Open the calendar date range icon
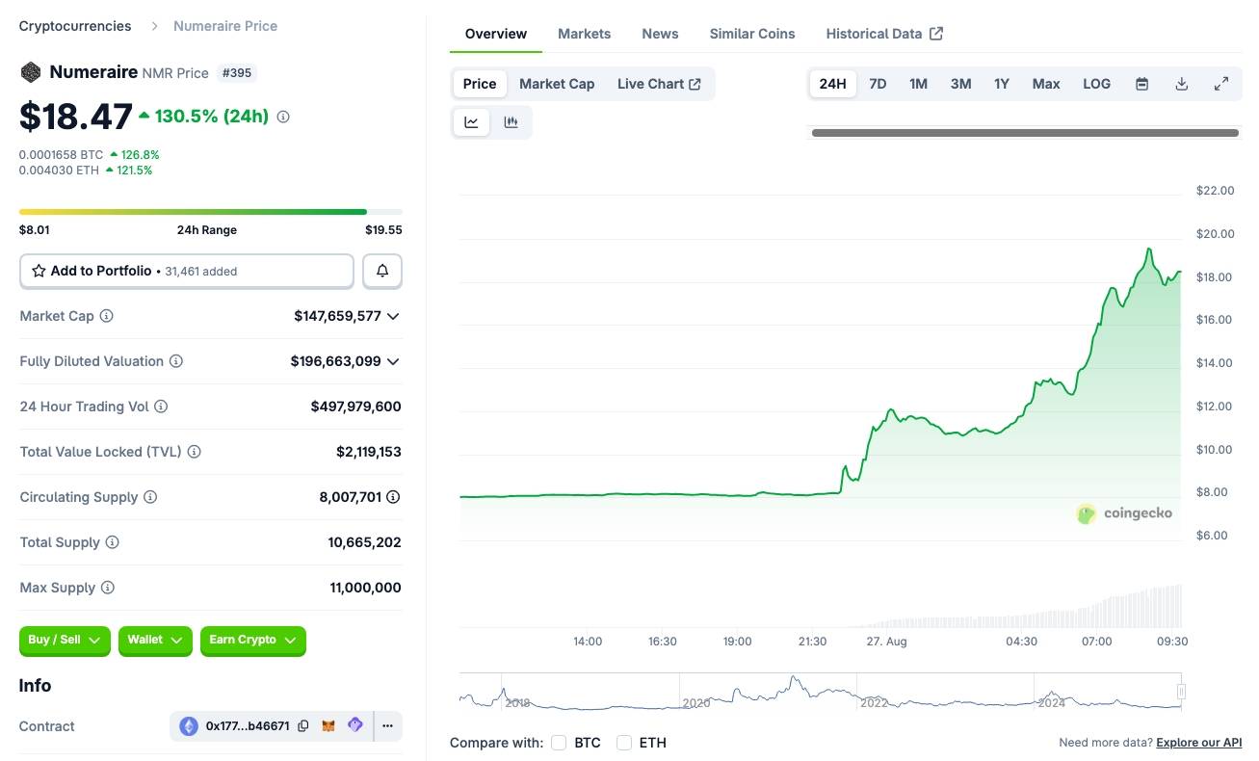This screenshot has height=761, width=1259. pos(1141,84)
